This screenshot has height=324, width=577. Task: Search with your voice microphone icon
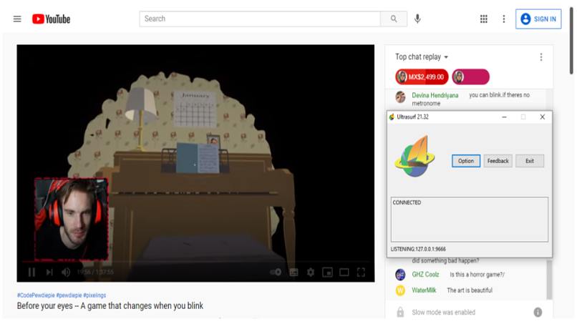(417, 19)
